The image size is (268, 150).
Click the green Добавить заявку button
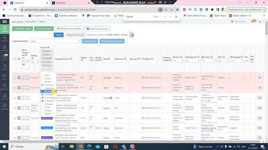tap(23, 29)
